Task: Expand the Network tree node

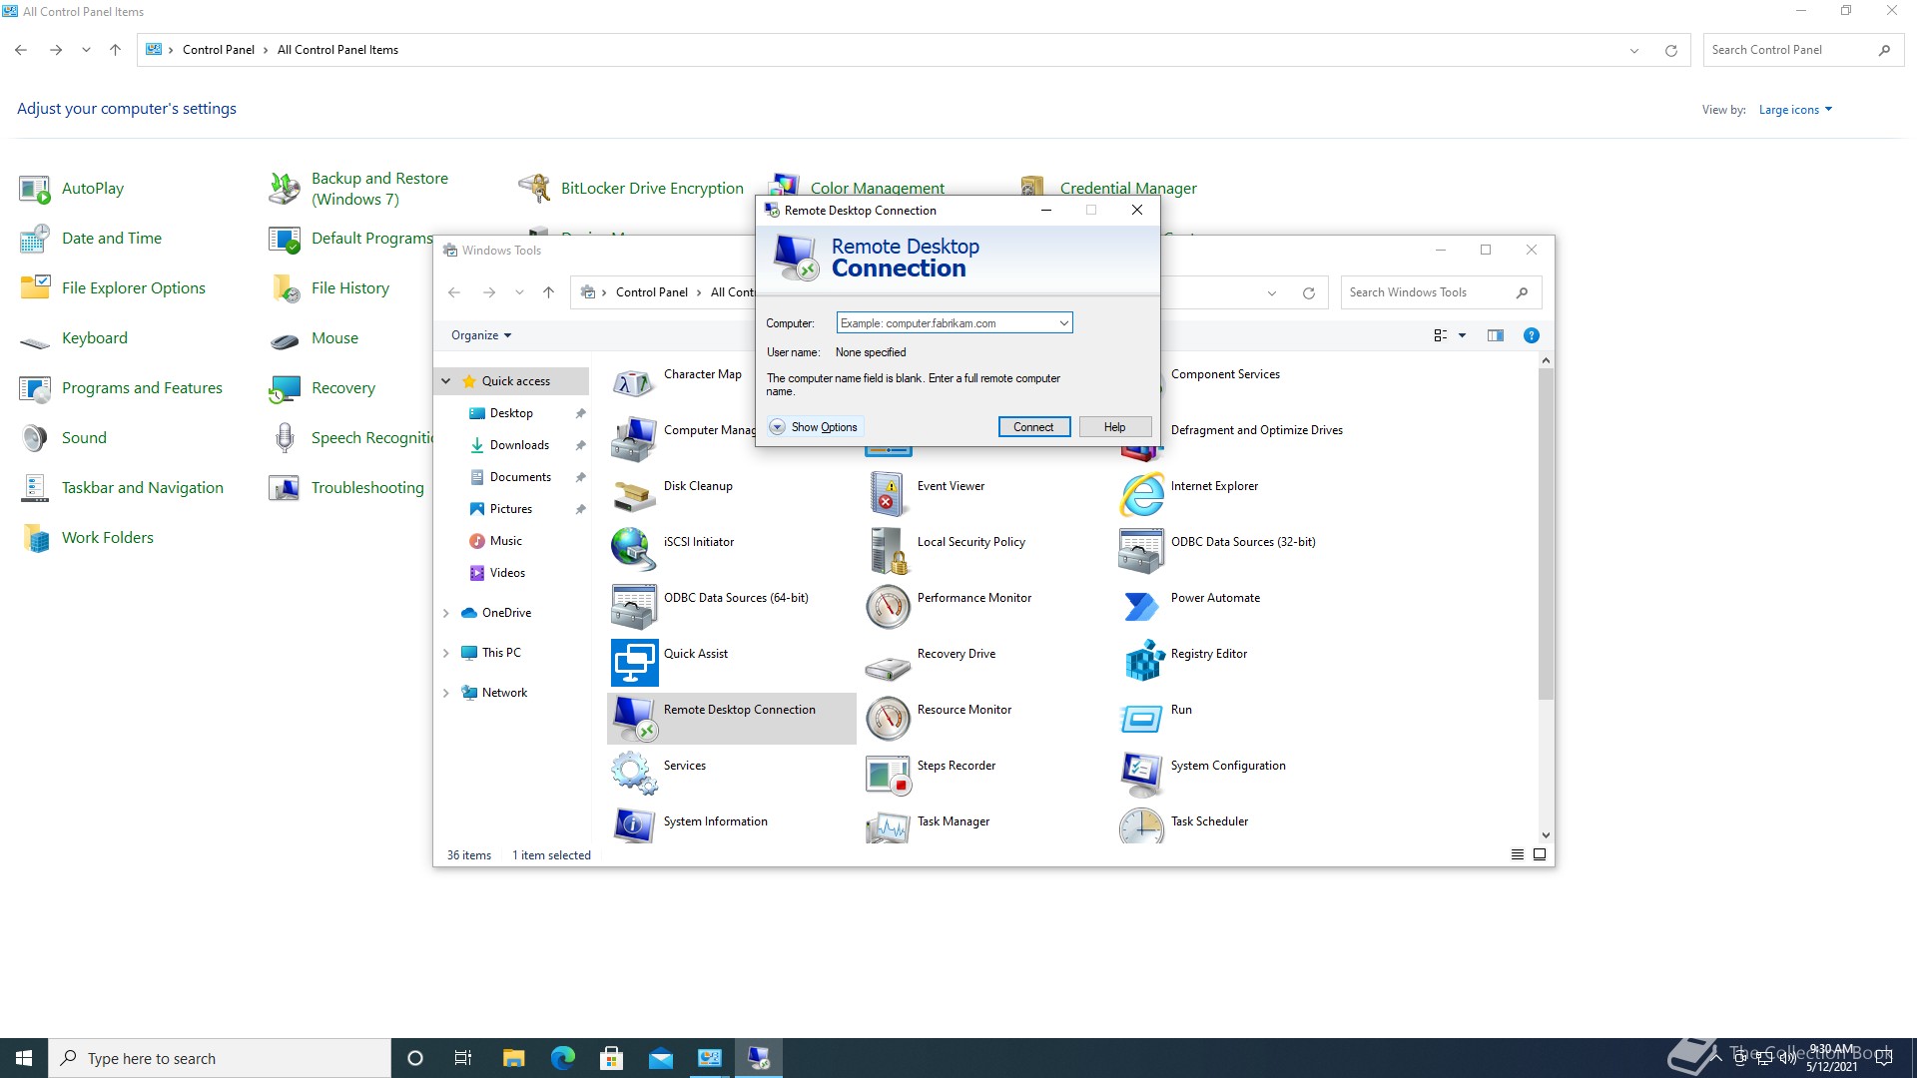Action: coord(446,693)
